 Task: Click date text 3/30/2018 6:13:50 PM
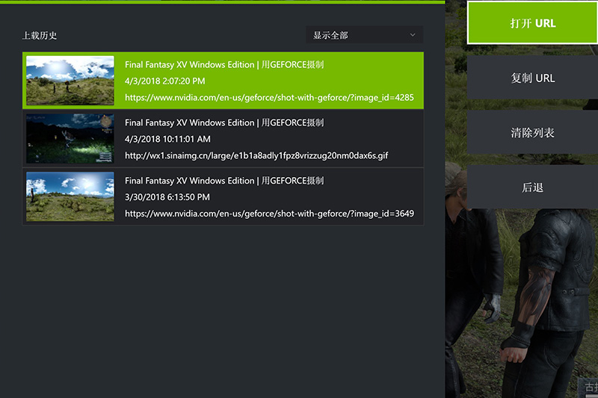[x=167, y=197]
